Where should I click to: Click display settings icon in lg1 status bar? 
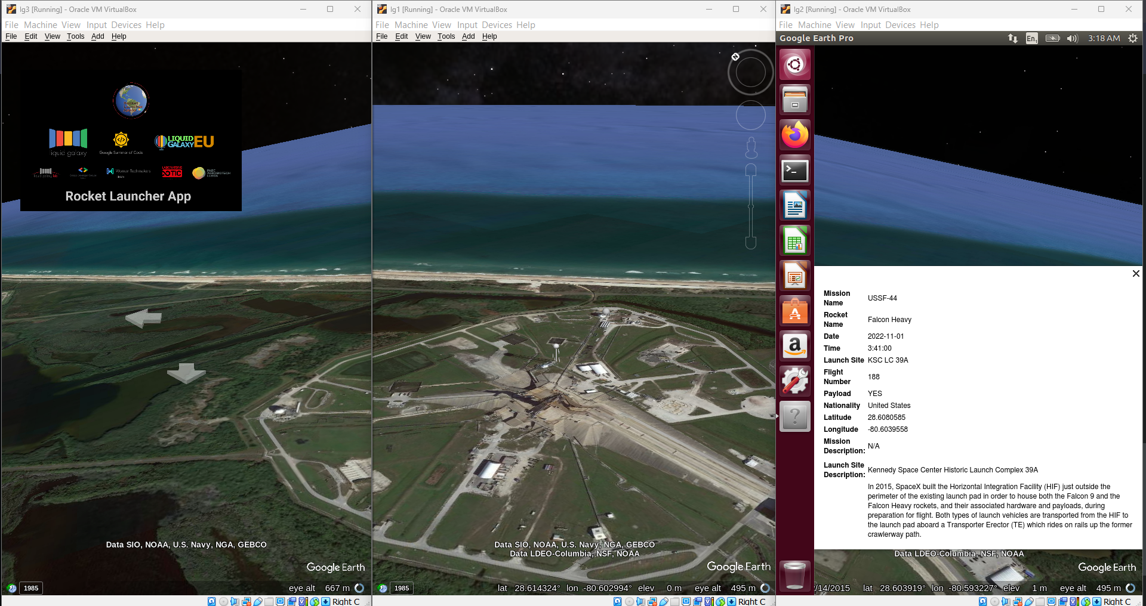686,601
